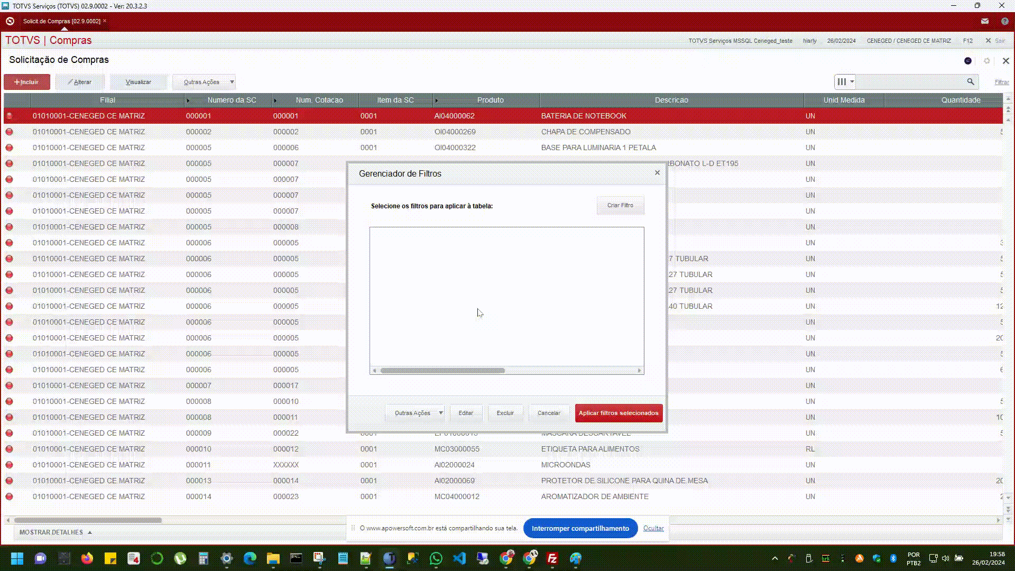Image resolution: width=1015 pixels, height=571 pixels.
Task: Click the TOTVS home logo icon
Action: click(x=10, y=21)
